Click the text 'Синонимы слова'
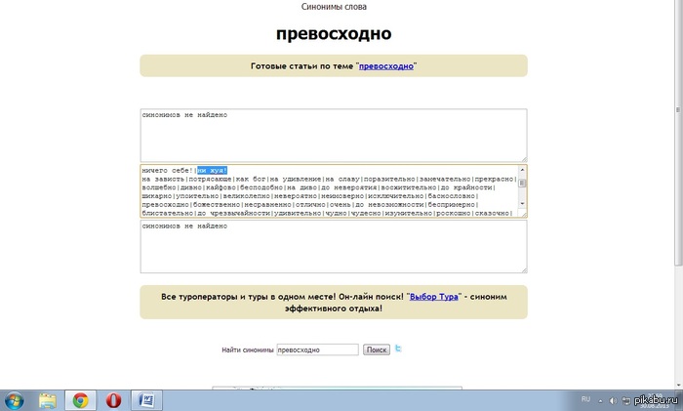This screenshot has width=683, height=411. click(x=334, y=7)
